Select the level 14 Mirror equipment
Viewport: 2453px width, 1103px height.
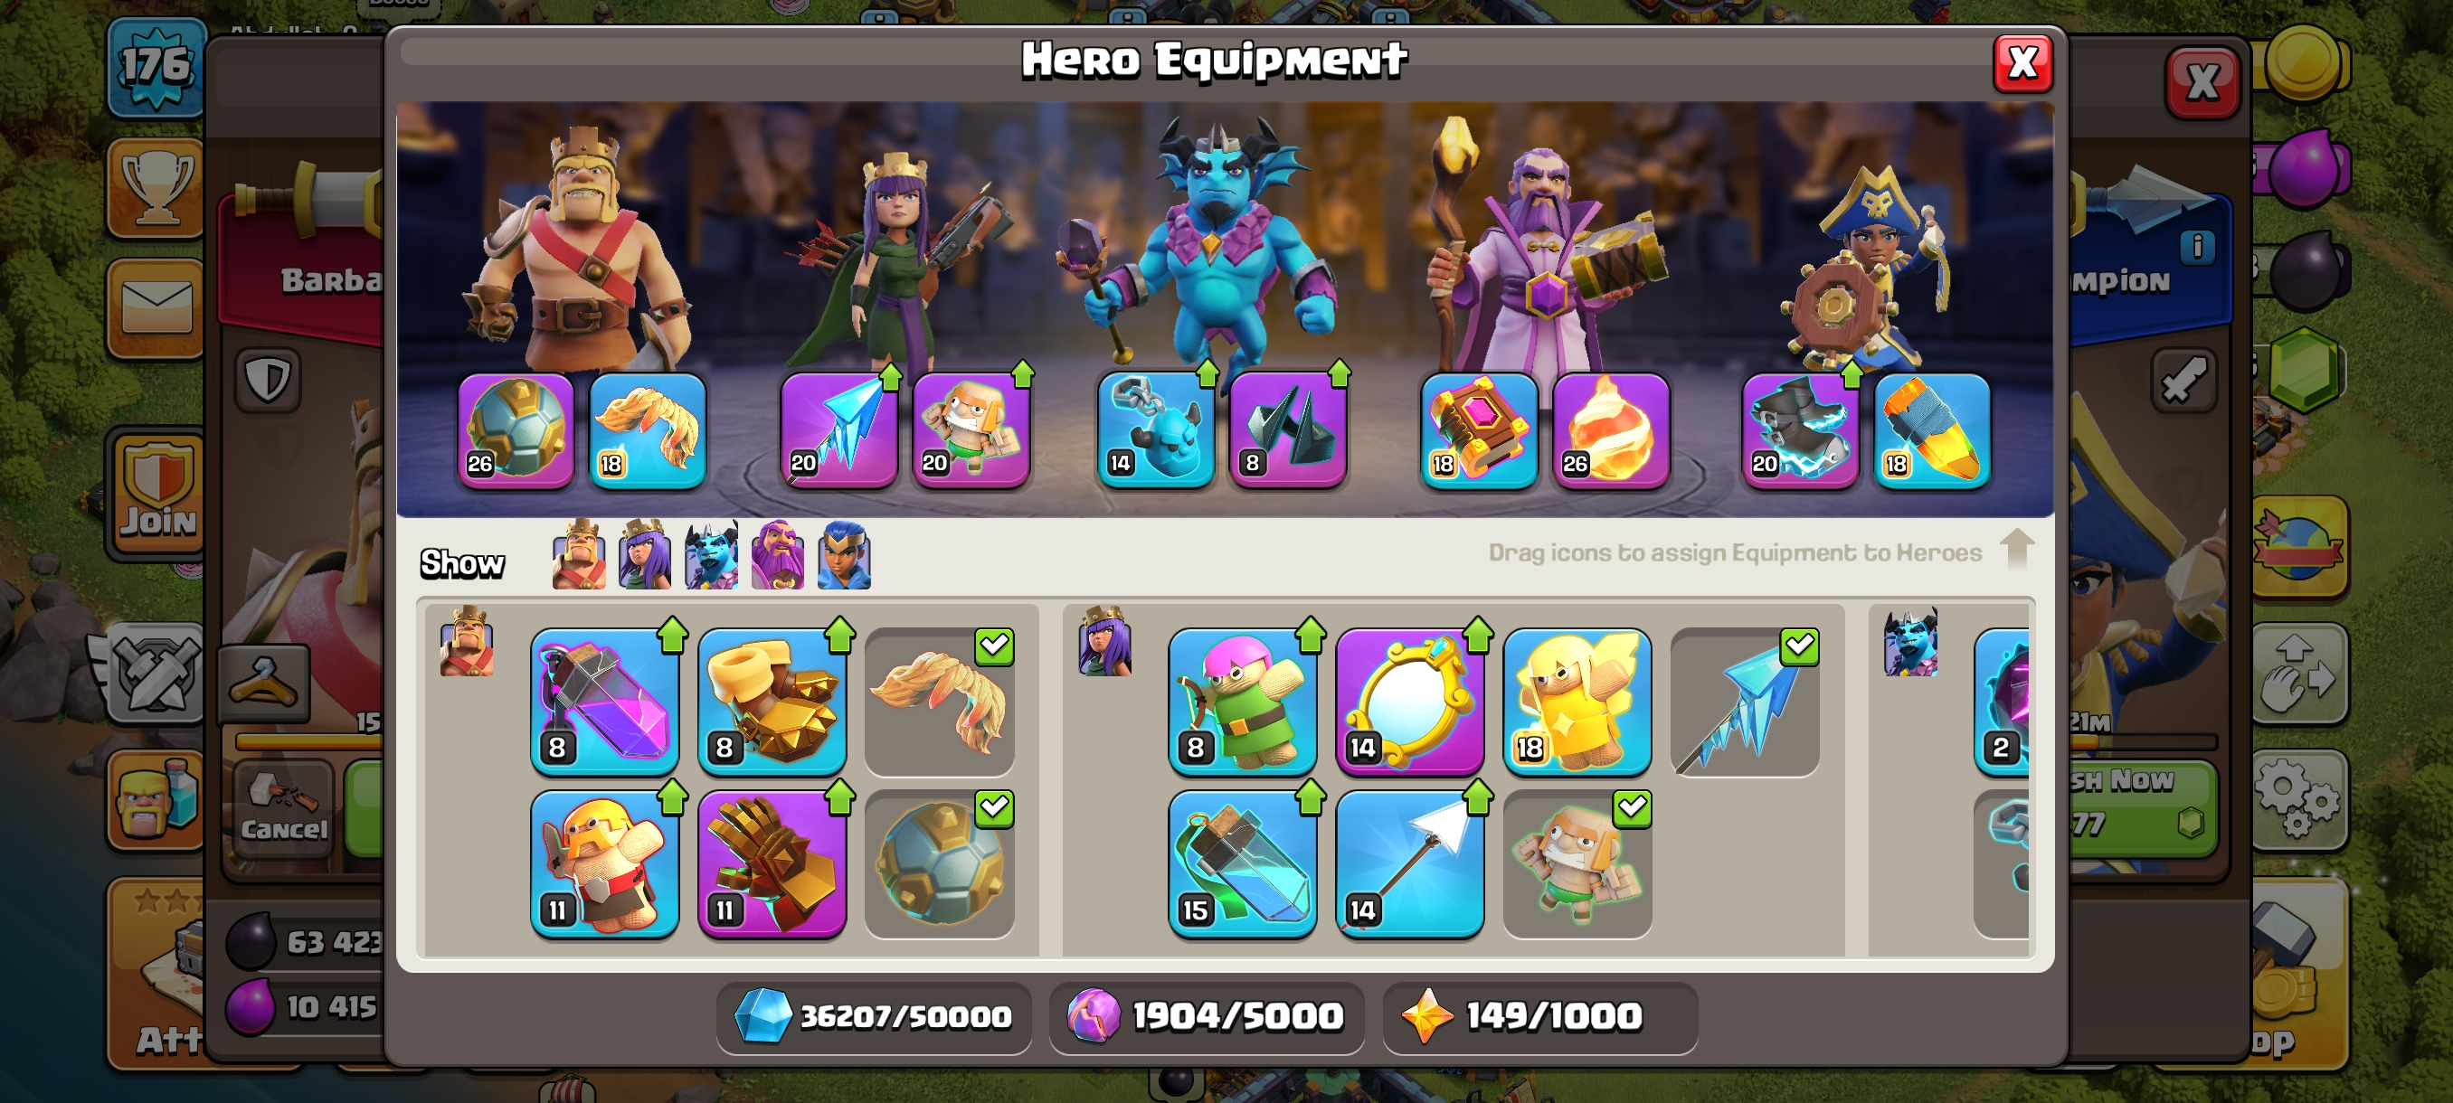1409,702
